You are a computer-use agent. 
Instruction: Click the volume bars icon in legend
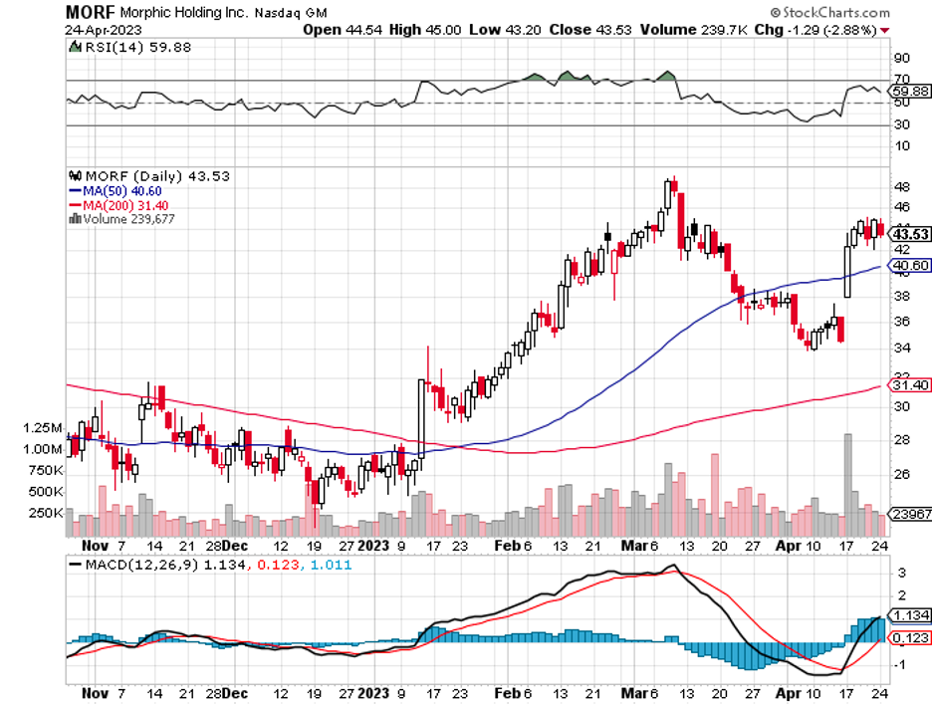(76, 219)
